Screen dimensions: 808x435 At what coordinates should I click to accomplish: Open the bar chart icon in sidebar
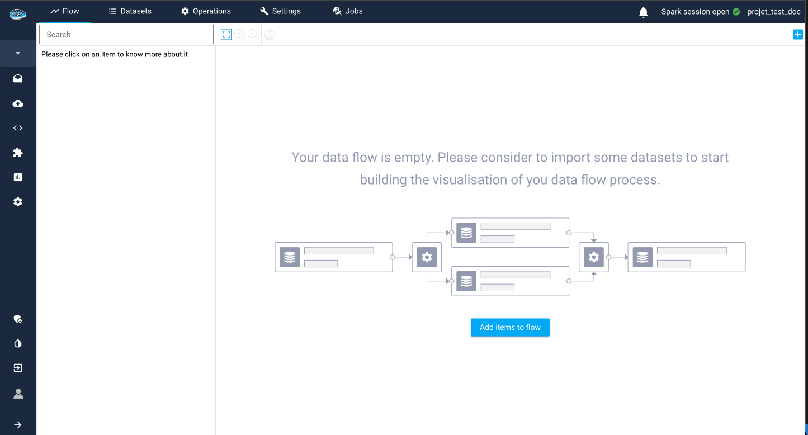pos(18,177)
